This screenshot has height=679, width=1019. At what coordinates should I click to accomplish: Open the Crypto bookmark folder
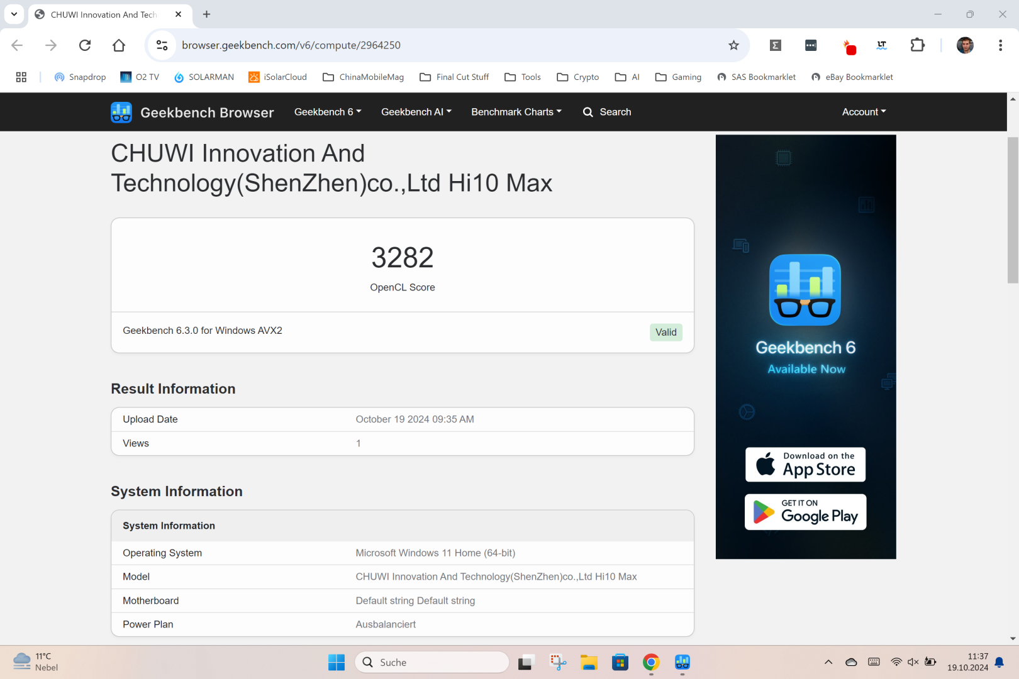(578, 77)
